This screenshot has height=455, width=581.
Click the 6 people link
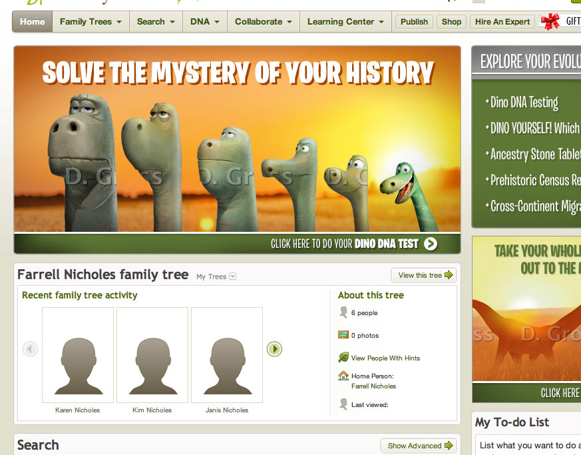[365, 313]
